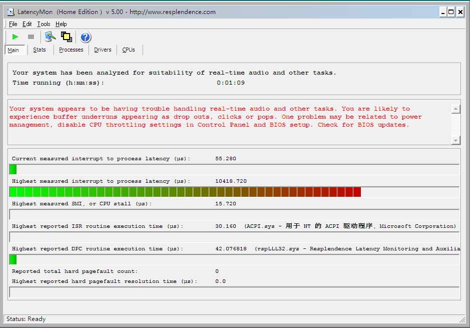Screen dimensions: 470x328
Task: Click the 'Status: Ready' status bar text
Action: [x=26, y=319]
